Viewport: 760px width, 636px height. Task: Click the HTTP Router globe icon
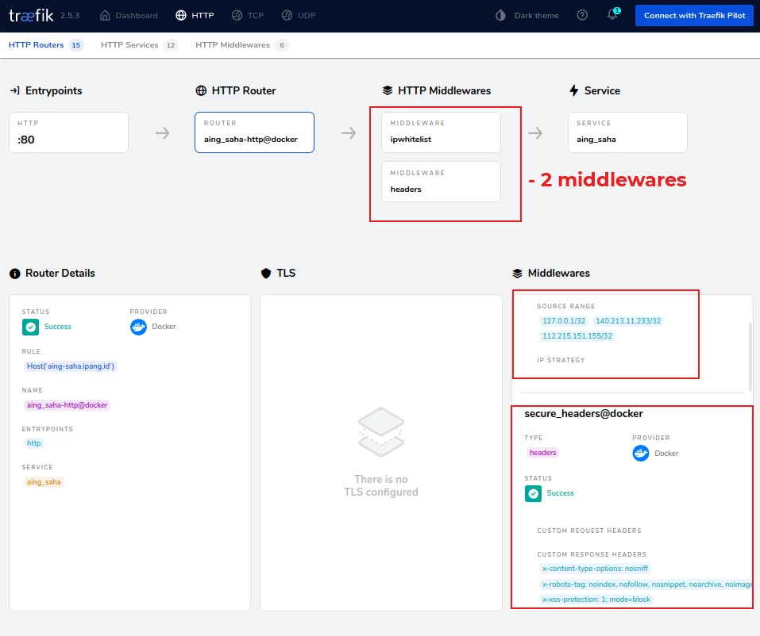tap(201, 90)
